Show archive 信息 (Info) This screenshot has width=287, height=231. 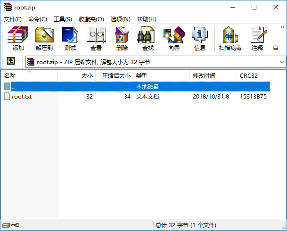[200, 39]
